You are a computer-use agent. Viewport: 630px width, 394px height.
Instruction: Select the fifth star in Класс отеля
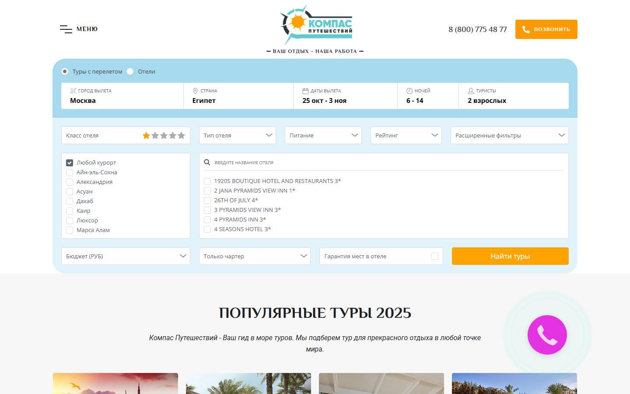[x=181, y=135]
